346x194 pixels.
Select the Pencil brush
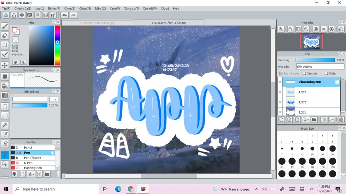tap(33, 148)
